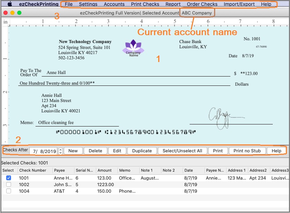This screenshot has width=290, height=213.
Task: Click the Checks After date field
Action: [x=43, y=151]
